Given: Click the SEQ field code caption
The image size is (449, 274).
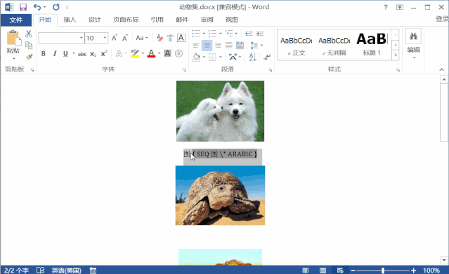Looking at the screenshot, I should (225, 154).
